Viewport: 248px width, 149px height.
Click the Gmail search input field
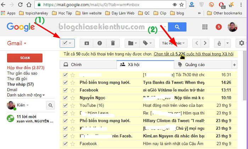[114, 27]
